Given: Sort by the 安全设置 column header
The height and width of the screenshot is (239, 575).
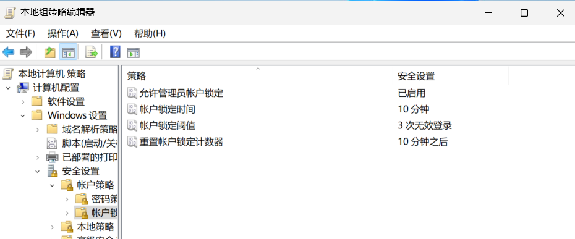Looking at the screenshot, I should pyautogui.click(x=451, y=76).
